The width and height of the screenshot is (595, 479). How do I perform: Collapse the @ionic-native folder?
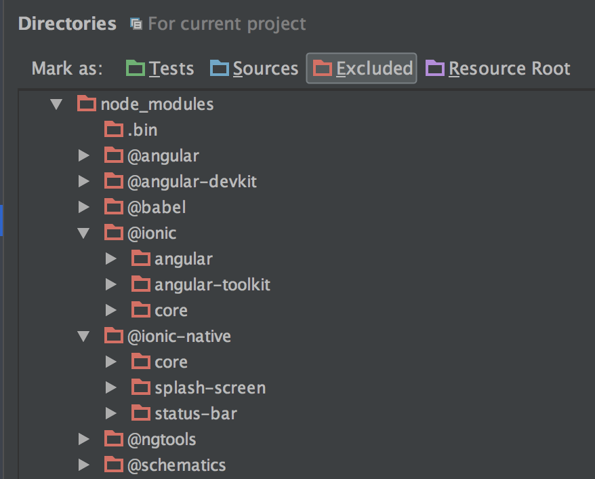click(84, 336)
